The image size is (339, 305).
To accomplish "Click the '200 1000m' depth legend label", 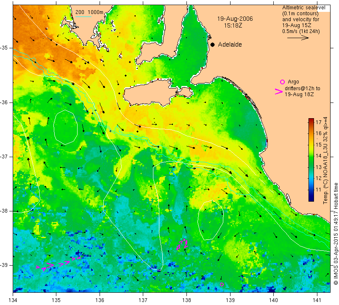I will pyautogui.click(x=89, y=12).
